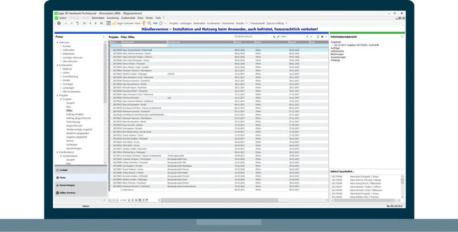Click Preisauskunft in the toolbar
Image resolution: width=458 pixels, height=232 pixels.
pos(258,23)
